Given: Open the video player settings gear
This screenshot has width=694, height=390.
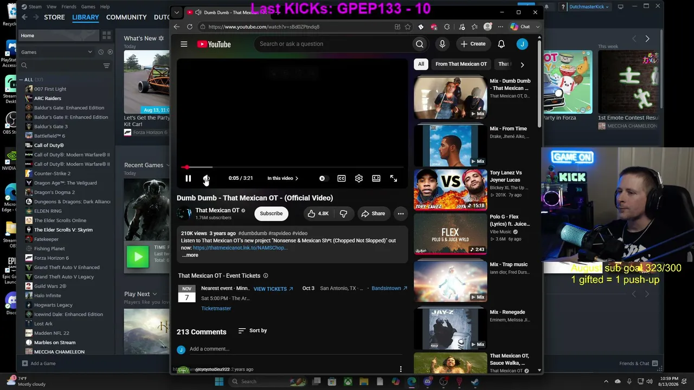Looking at the screenshot, I should pyautogui.click(x=359, y=178).
